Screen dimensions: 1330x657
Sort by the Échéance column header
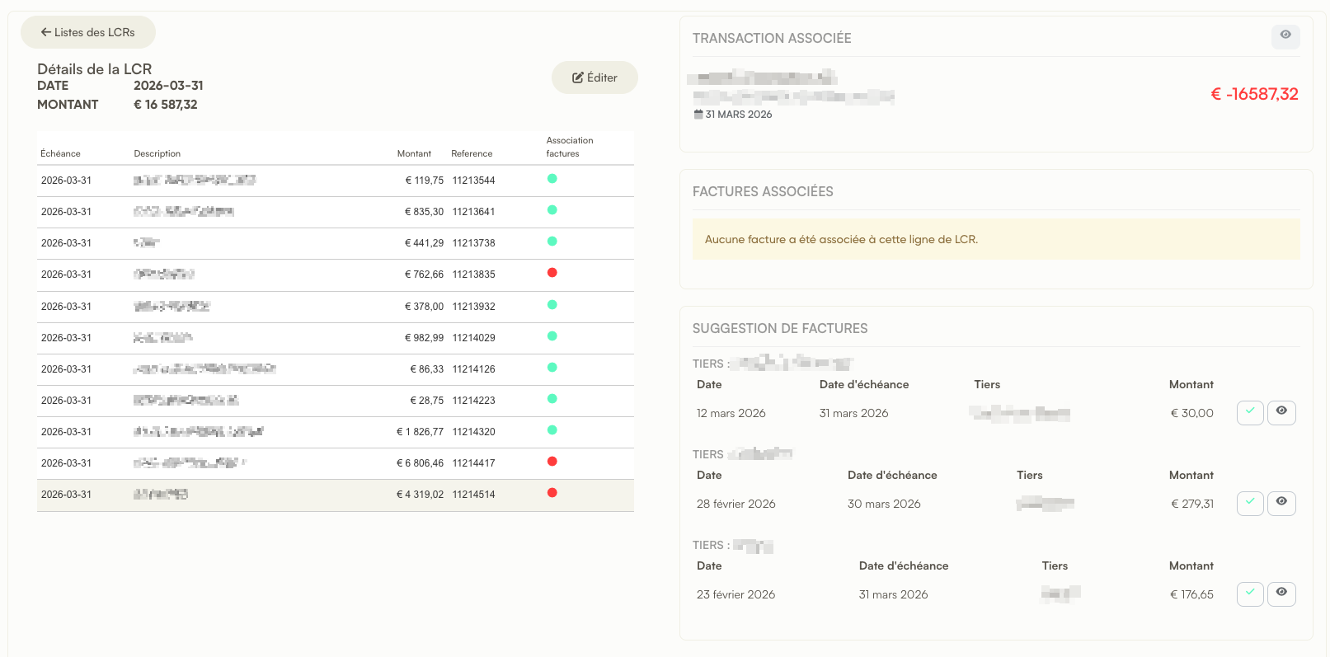60,153
